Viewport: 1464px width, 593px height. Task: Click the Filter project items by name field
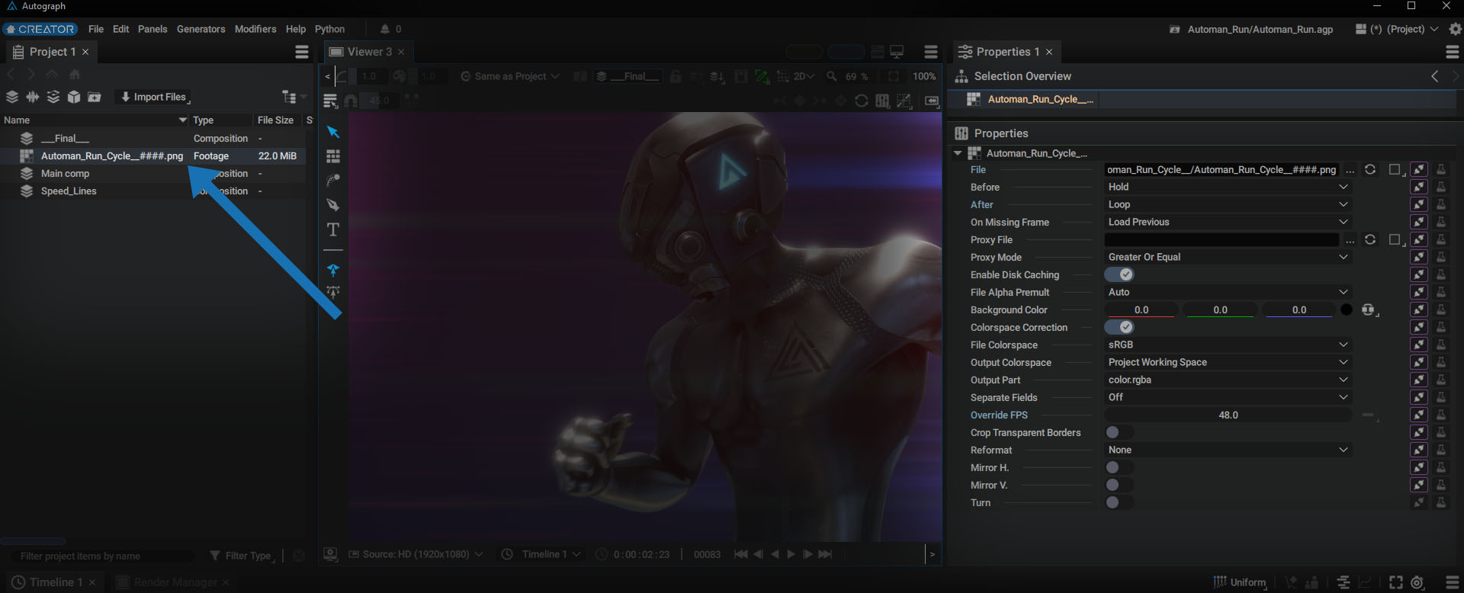103,556
